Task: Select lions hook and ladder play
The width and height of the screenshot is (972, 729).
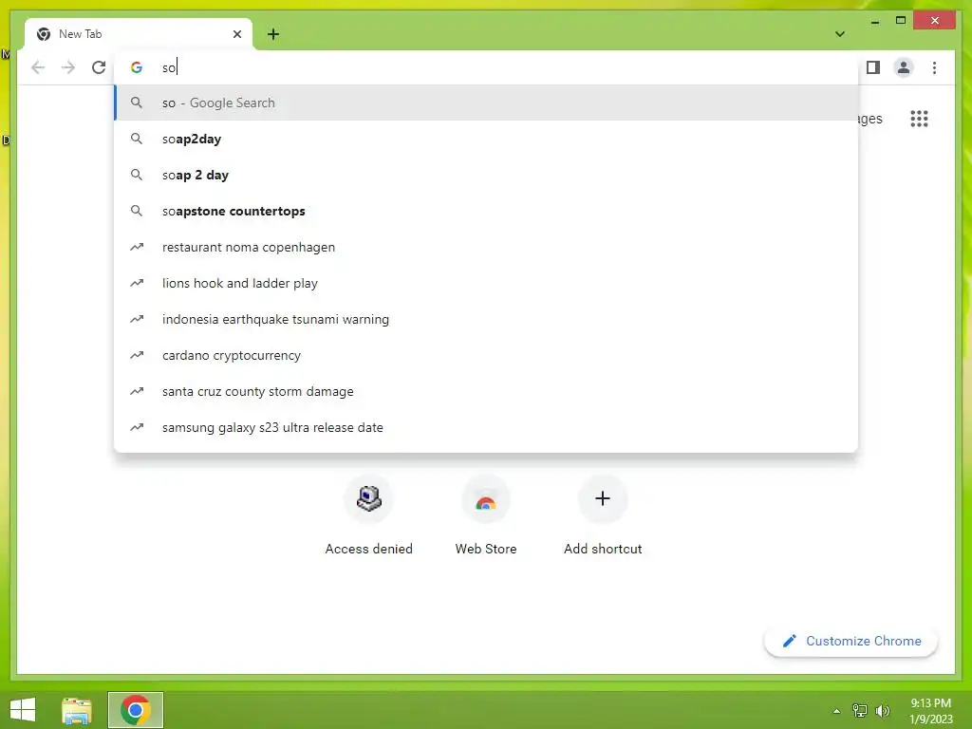Action: tap(487, 283)
